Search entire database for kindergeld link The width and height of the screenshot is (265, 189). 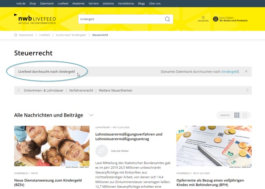coord(230,72)
